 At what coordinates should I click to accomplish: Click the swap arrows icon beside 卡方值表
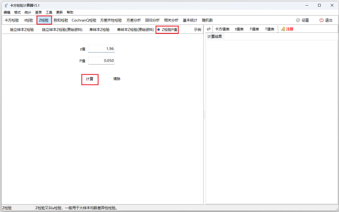point(208,29)
